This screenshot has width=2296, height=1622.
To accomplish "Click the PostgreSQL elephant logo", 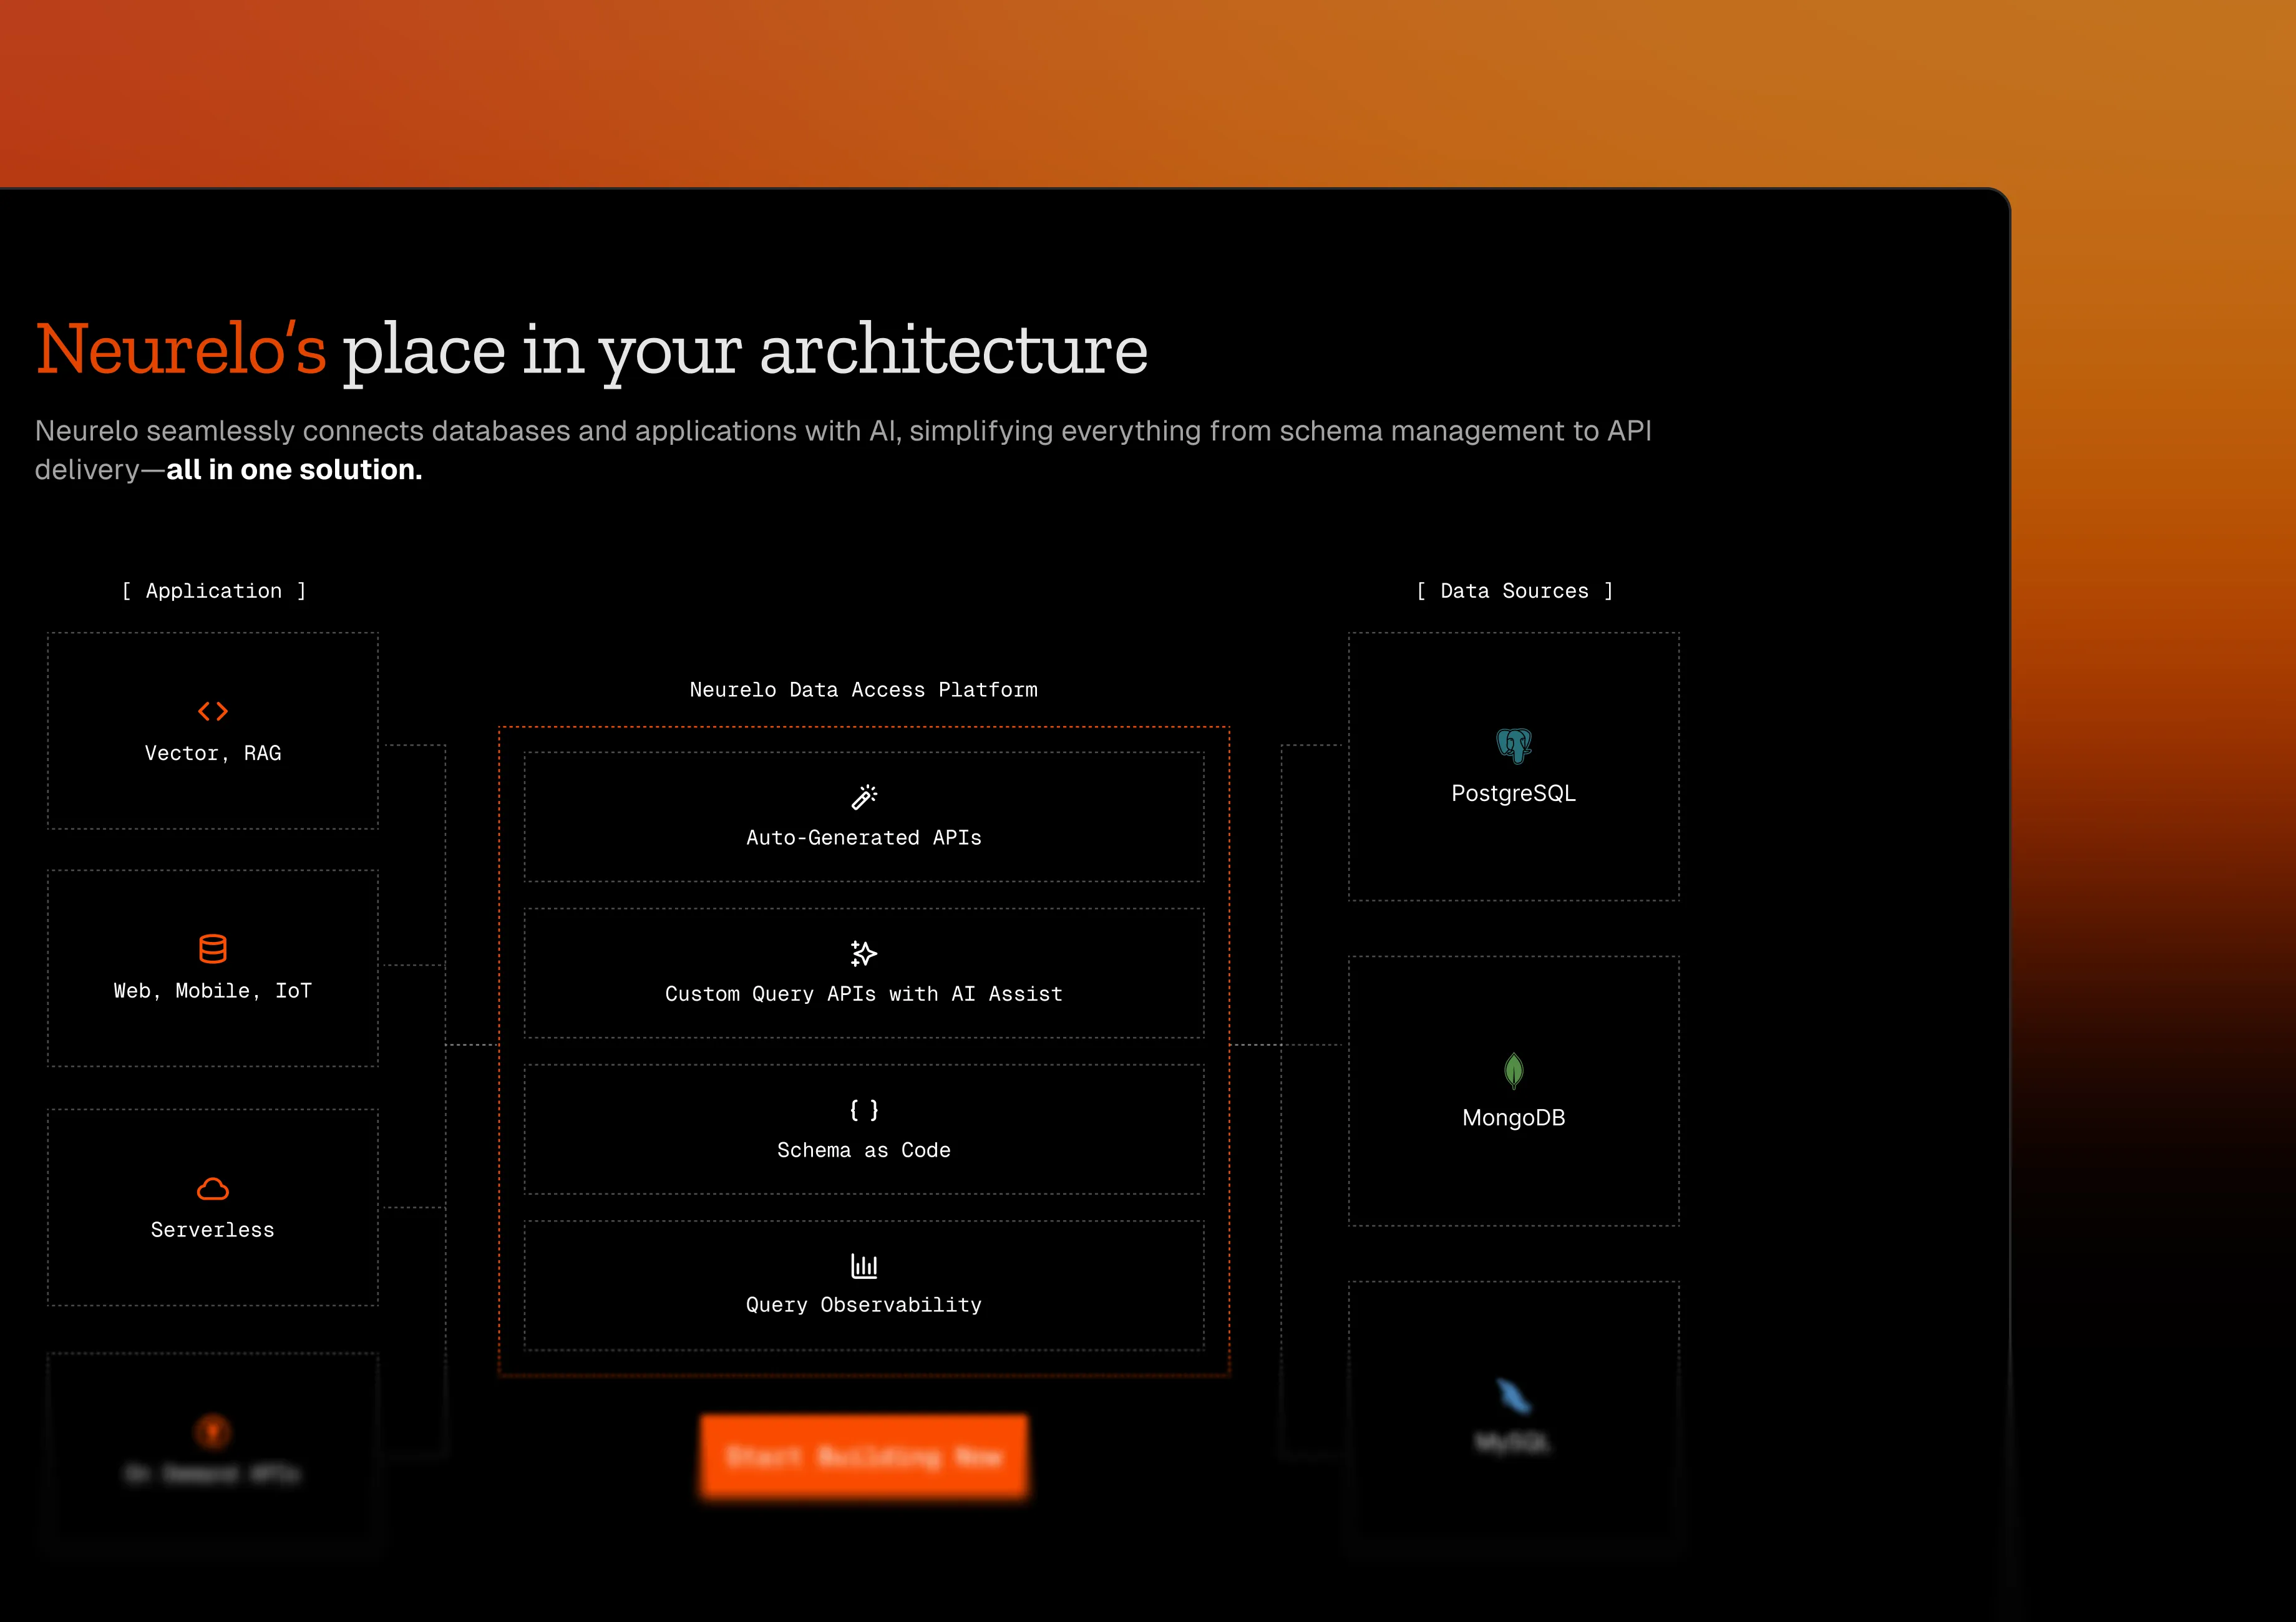I will (1513, 745).
